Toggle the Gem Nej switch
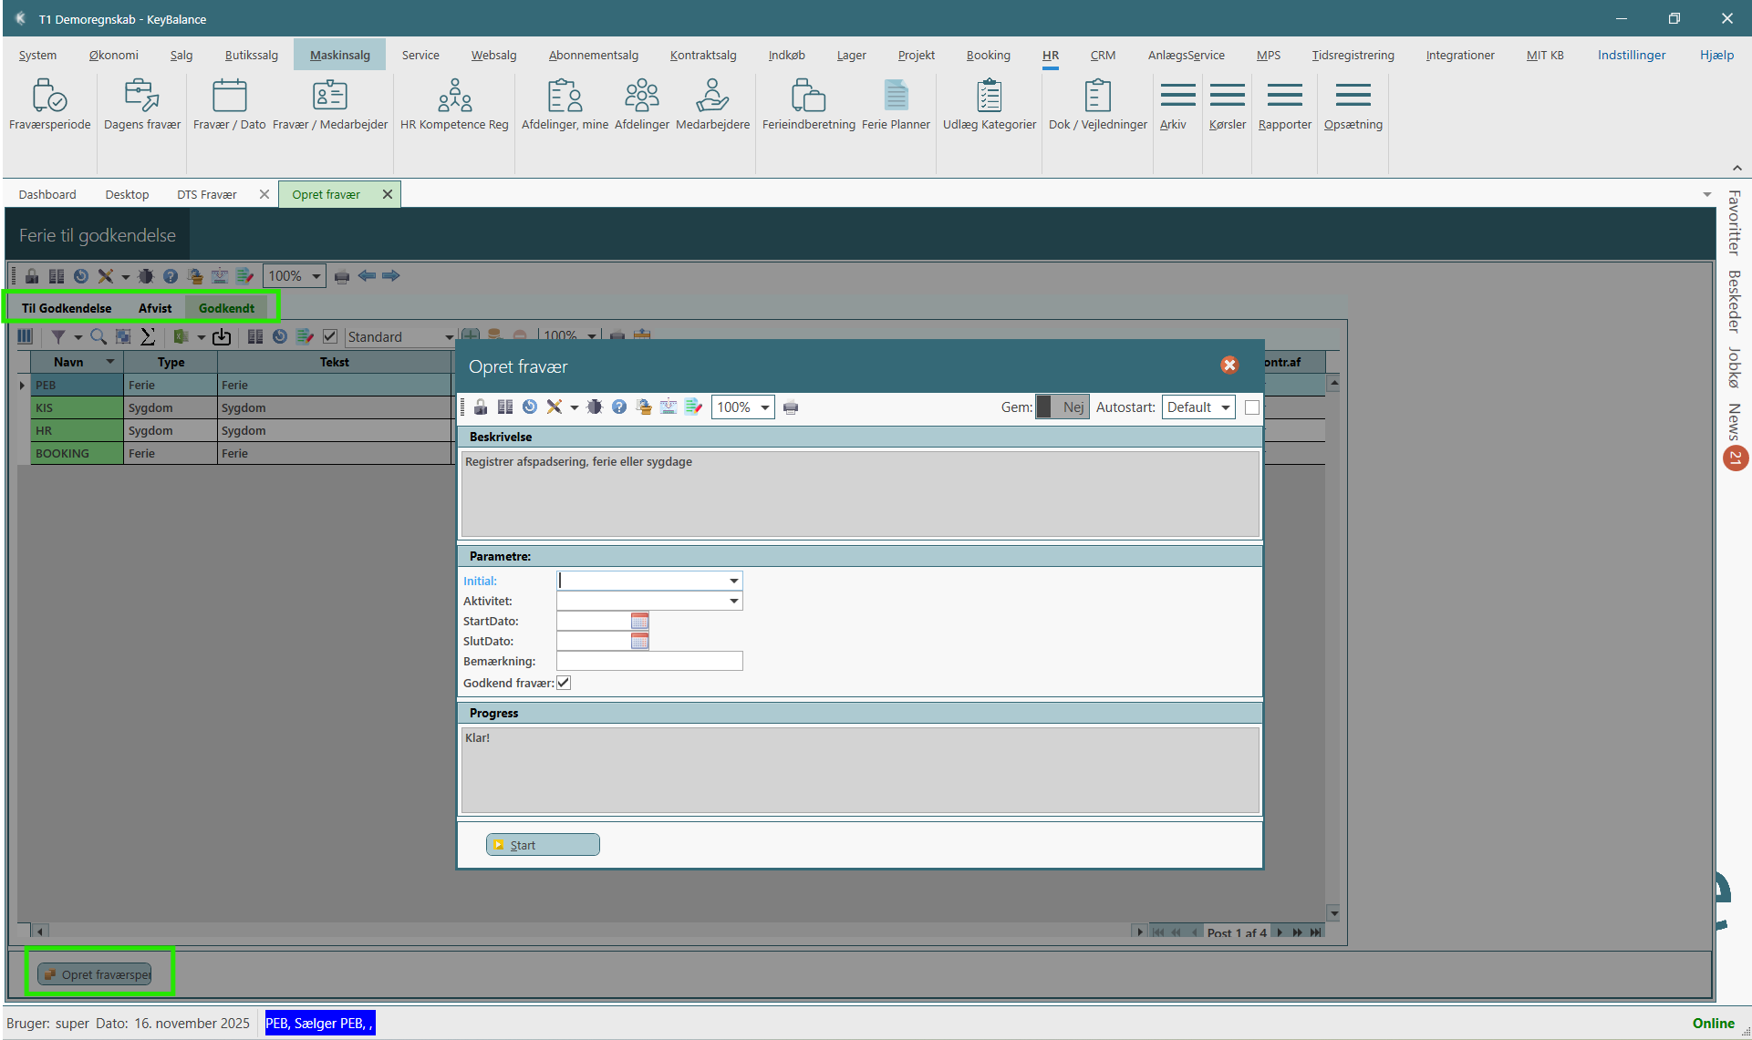1752x1040 pixels. coord(1062,407)
